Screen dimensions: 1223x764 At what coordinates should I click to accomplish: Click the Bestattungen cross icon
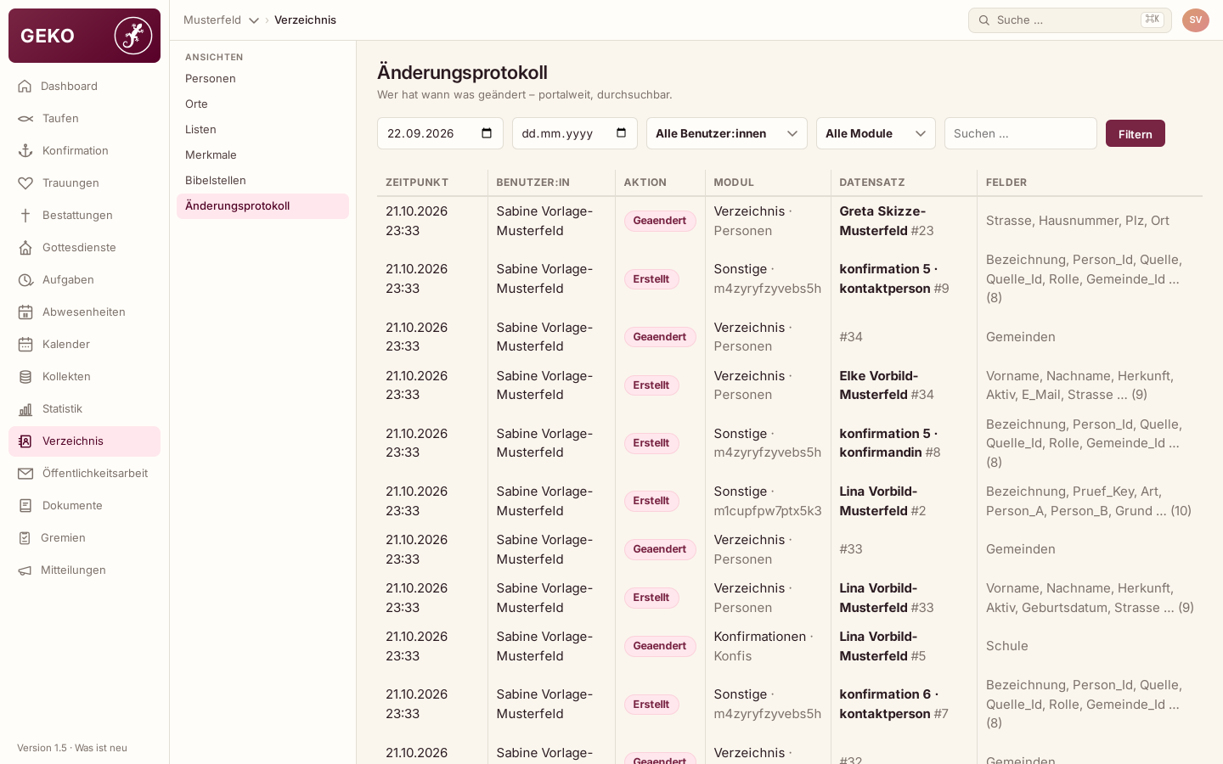click(25, 215)
